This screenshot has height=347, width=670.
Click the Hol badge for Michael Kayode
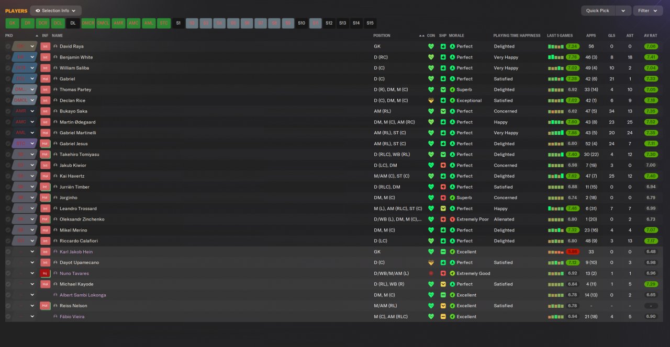point(45,284)
